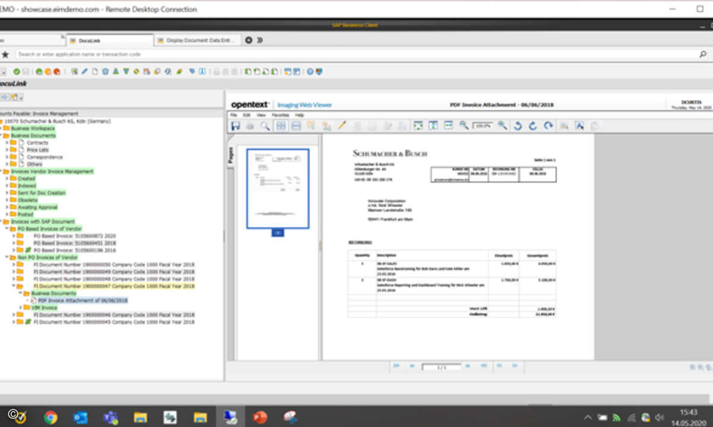Select the Posted folder

point(26,215)
